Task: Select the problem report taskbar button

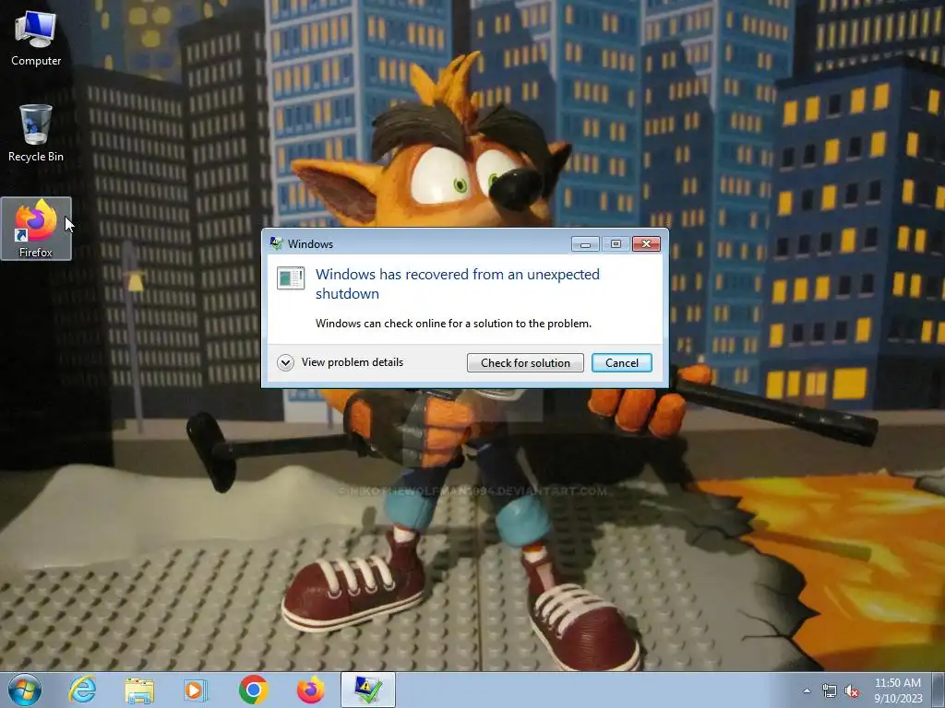Action: 367,690
